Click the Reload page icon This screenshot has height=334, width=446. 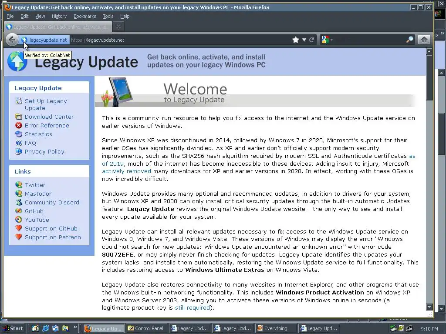click(312, 40)
